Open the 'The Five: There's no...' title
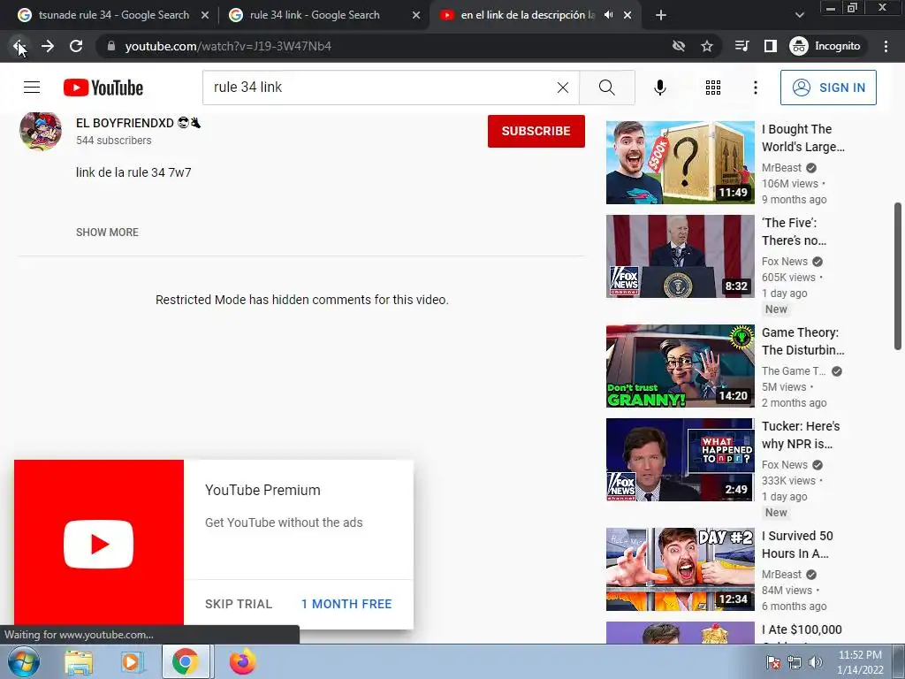This screenshot has height=679, width=905. 795,232
